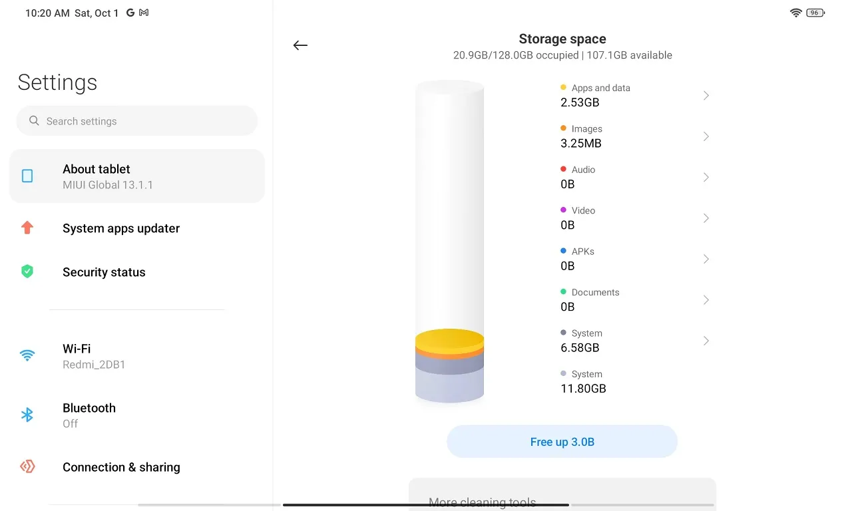852x511 pixels.
Task: Open More cleaning tools
Action: coord(483,502)
